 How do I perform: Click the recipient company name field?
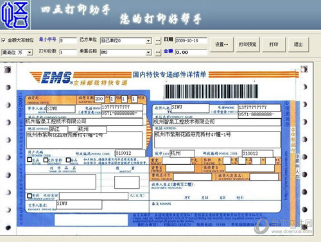[217, 122]
